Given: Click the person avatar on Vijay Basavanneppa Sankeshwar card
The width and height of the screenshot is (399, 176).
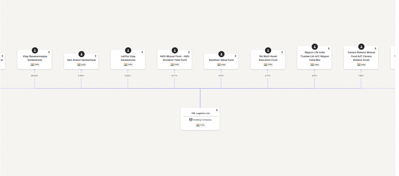Looking at the screenshot, I should [35, 50].
